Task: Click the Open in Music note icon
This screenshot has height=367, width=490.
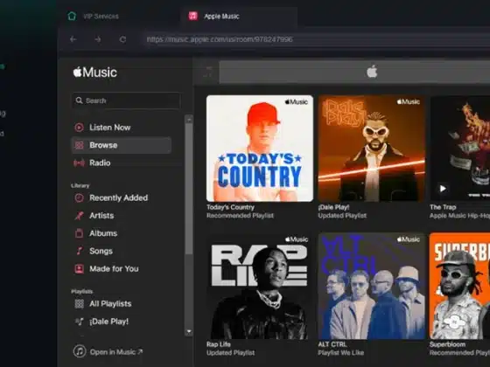Action: point(80,351)
